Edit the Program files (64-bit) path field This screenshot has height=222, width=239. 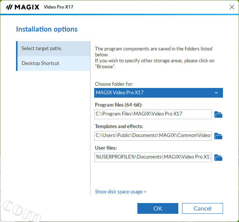point(153,114)
